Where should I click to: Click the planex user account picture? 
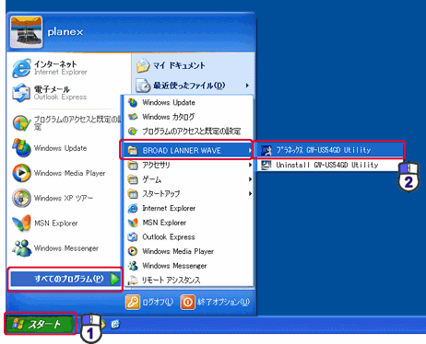pyautogui.click(x=26, y=32)
